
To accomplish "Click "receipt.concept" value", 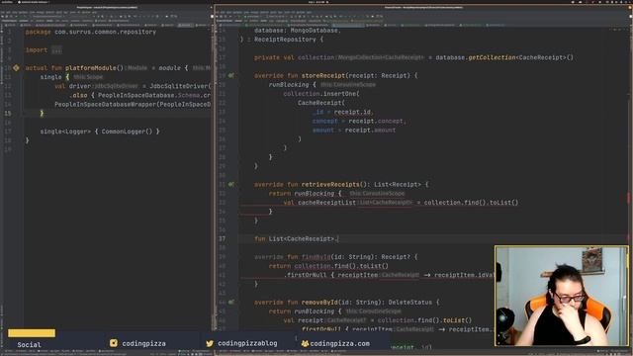I will point(376,121).
